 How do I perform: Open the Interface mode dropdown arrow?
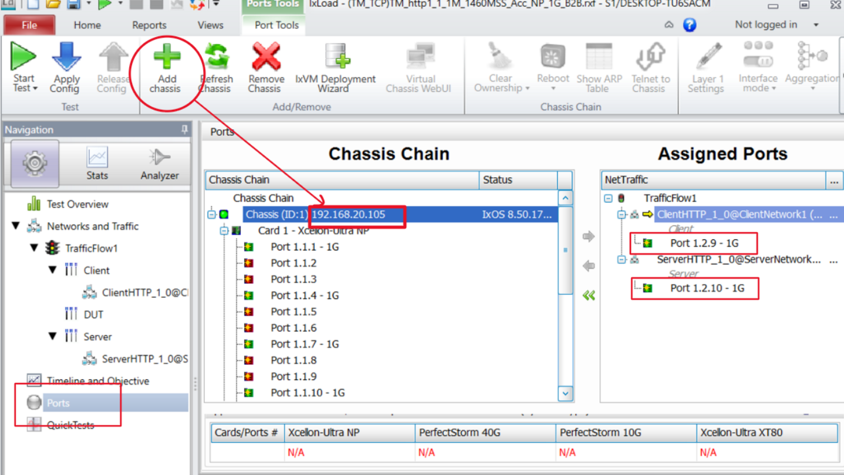coord(773,89)
